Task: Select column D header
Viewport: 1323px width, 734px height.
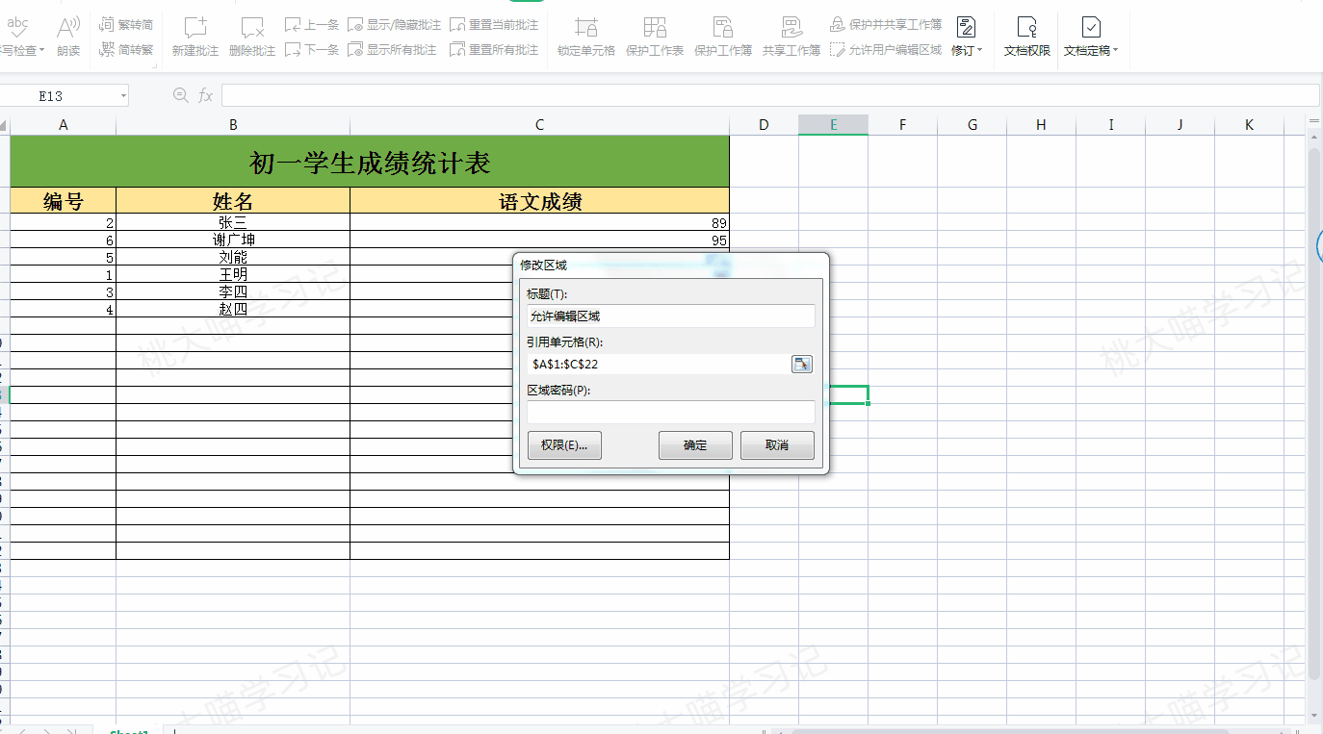Action: pyautogui.click(x=764, y=125)
